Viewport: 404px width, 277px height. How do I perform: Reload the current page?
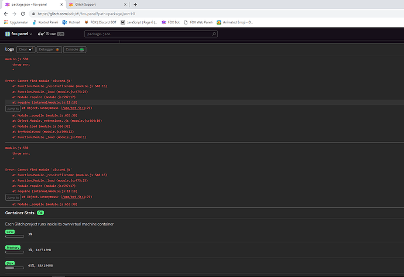[23, 14]
